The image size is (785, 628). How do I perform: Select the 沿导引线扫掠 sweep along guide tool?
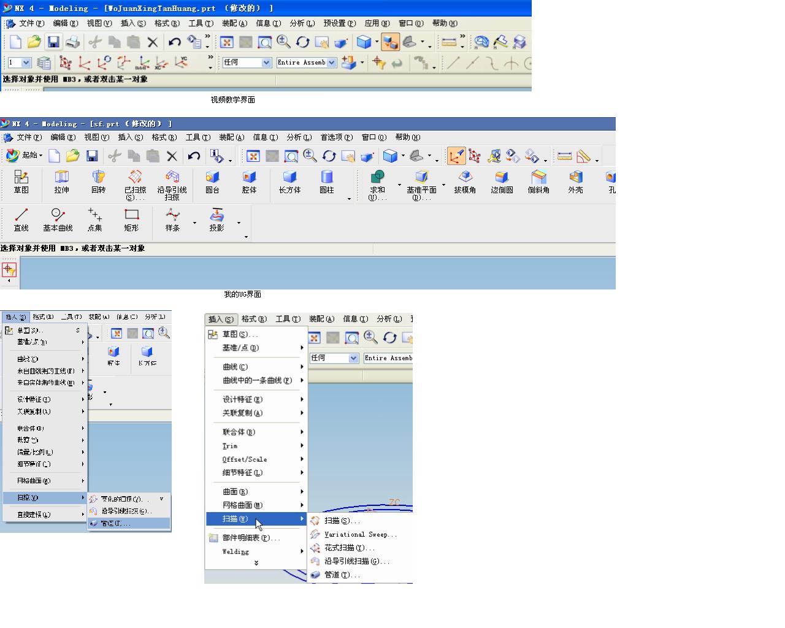[172, 185]
